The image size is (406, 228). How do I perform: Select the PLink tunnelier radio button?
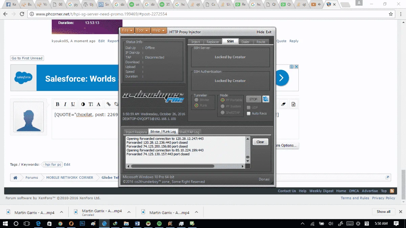coord(197,105)
